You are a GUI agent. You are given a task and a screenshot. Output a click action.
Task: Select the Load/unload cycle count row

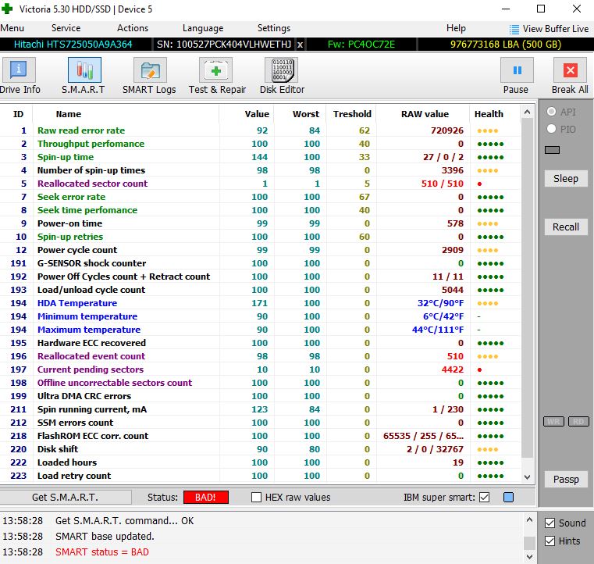[260, 290]
